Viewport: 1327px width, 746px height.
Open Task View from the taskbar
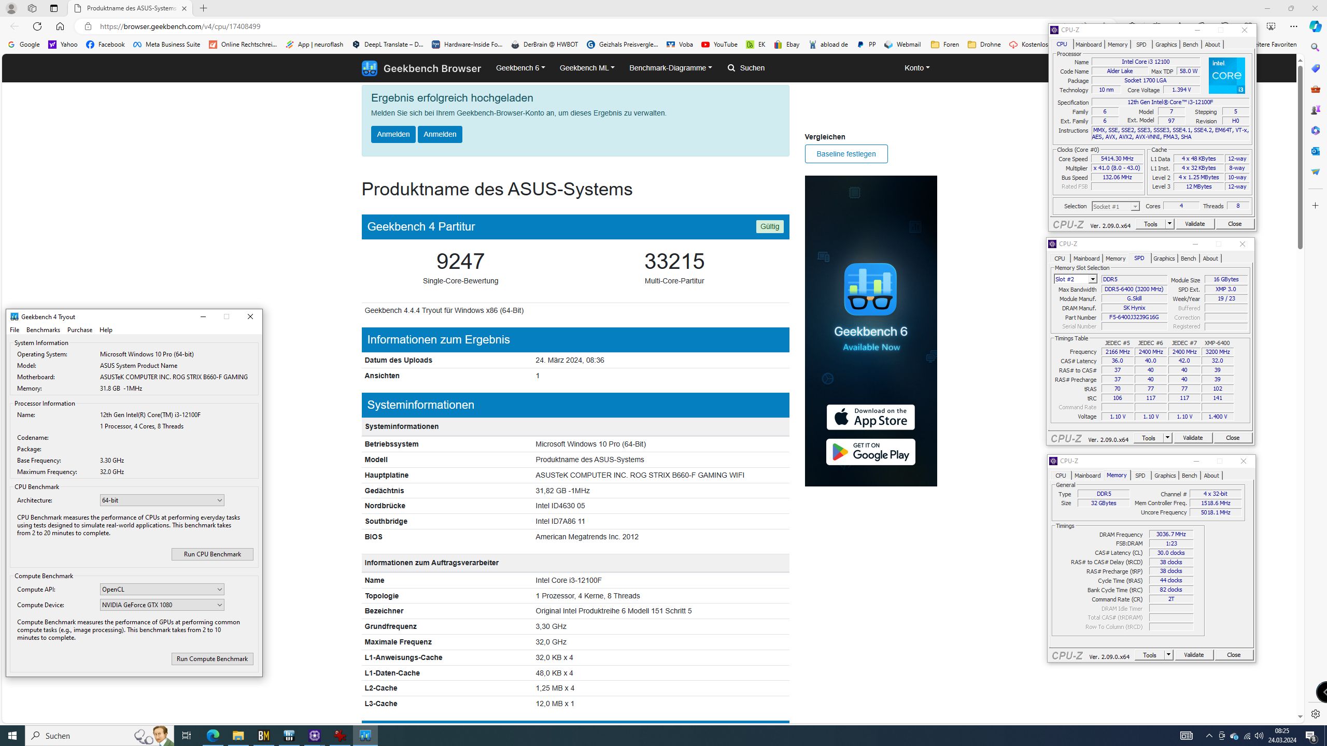[x=187, y=736]
